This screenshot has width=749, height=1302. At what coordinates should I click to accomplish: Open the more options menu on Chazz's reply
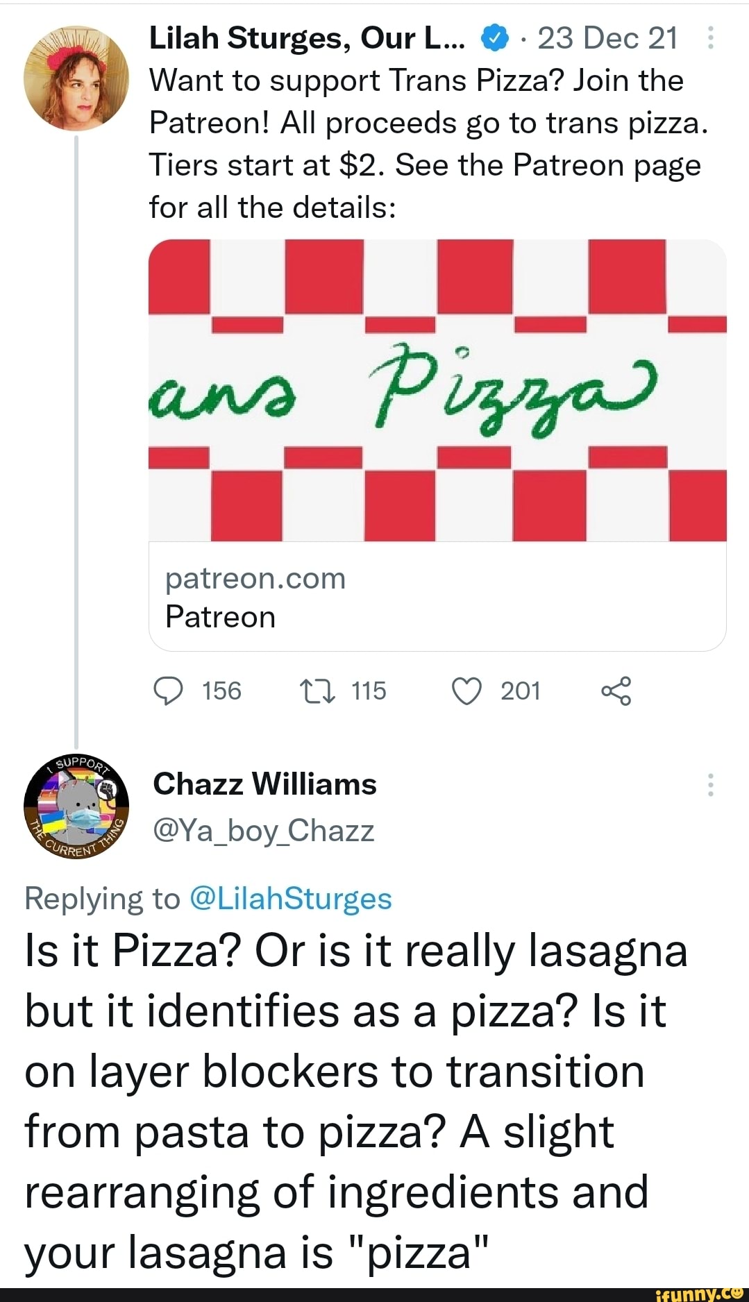[x=710, y=784]
